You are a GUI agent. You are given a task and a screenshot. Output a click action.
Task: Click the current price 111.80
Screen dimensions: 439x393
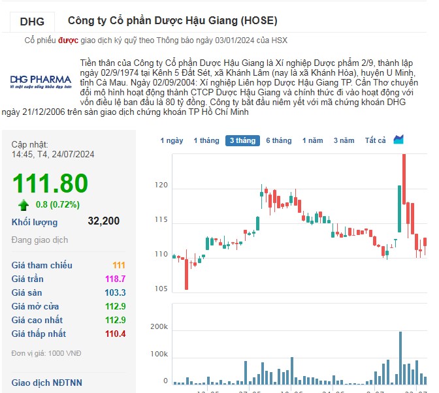click(50, 183)
